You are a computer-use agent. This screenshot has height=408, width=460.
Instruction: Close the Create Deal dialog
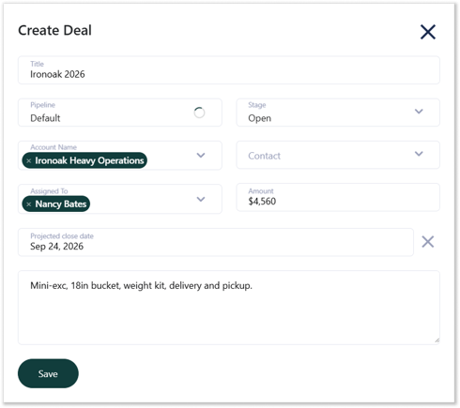coord(427,32)
